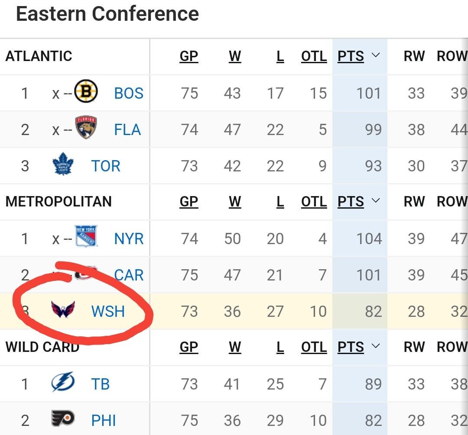Image resolution: width=468 pixels, height=435 pixels.
Task: Sort Wild Card by PTS column header
Action: pyautogui.click(x=351, y=347)
